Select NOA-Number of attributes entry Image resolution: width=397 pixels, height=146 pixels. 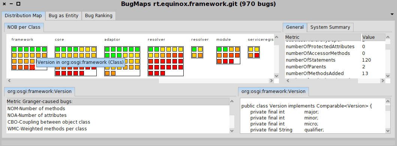118,115
